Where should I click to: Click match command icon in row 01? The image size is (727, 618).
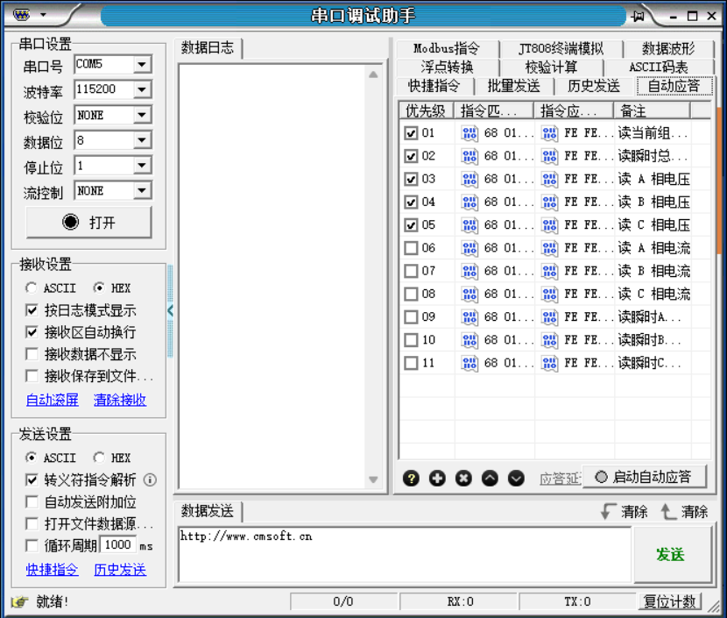[x=469, y=133]
